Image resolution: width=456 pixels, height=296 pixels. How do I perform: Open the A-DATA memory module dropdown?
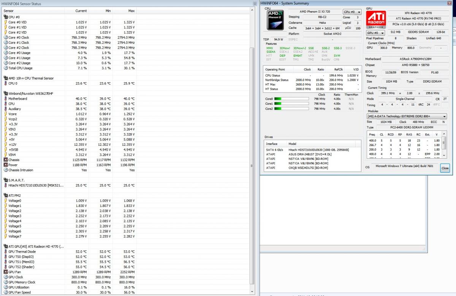(x=407, y=116)
